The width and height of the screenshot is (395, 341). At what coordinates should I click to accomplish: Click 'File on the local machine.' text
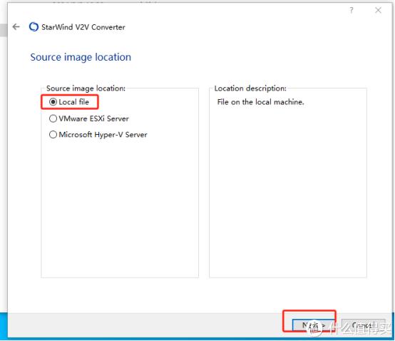261,102
